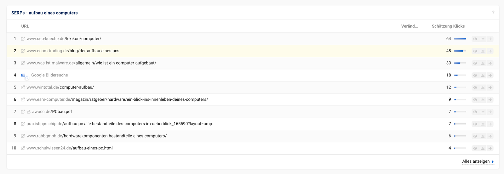The width and height of the screenshot is (504, 174).
Task: Open external link icon for awocc.de row
Action: click(23, 112)
